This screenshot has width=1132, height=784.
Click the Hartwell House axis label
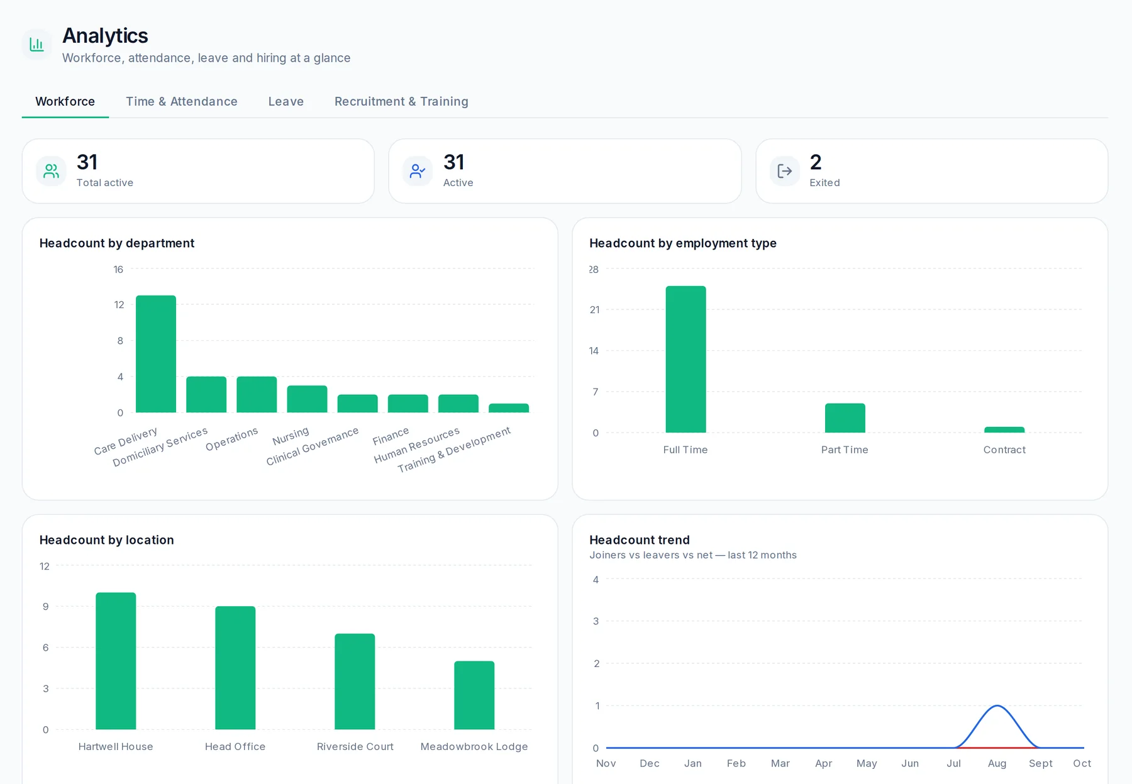pyautogui.click(x=116, y=746)
